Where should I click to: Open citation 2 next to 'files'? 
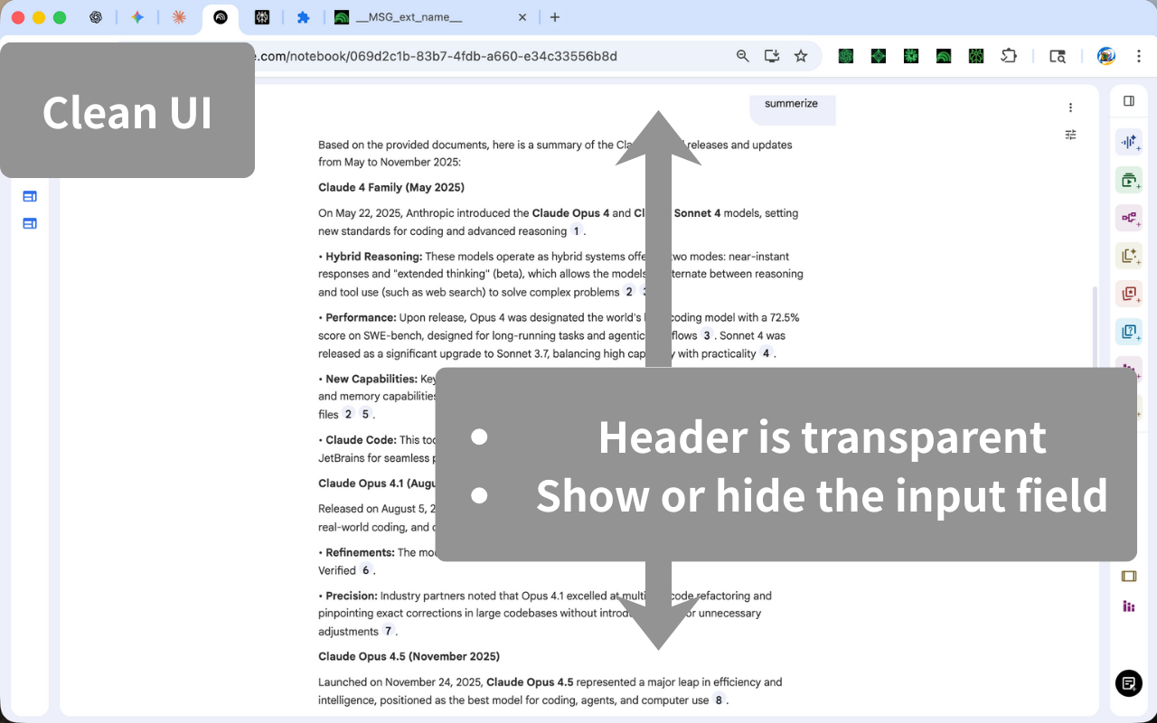348,414
